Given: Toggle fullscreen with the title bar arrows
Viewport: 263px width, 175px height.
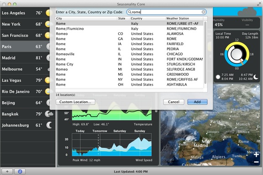Looking at the screenshot, I should [259, 4].
